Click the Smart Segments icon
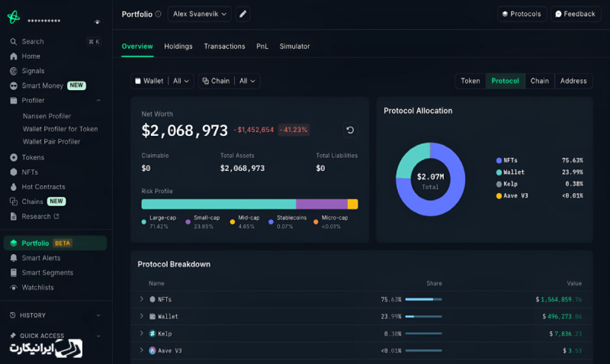 (14, 272)
